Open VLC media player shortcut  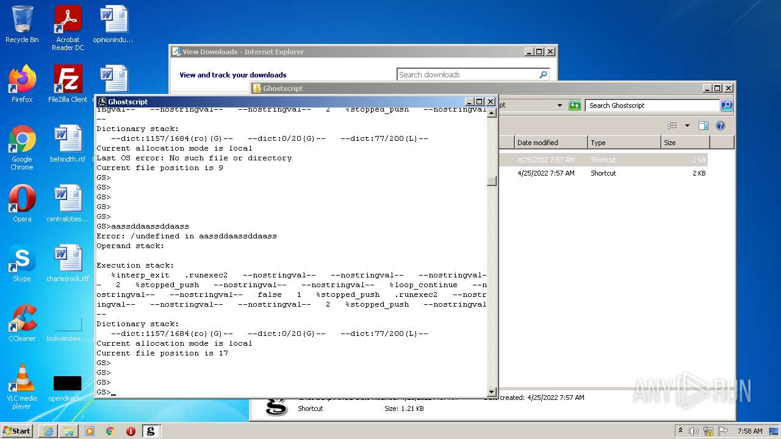[22, 387]
